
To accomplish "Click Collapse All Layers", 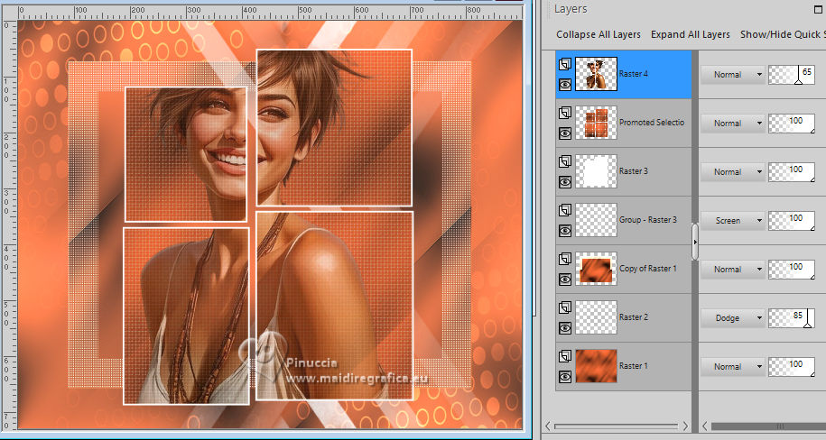I will point(599,34).
